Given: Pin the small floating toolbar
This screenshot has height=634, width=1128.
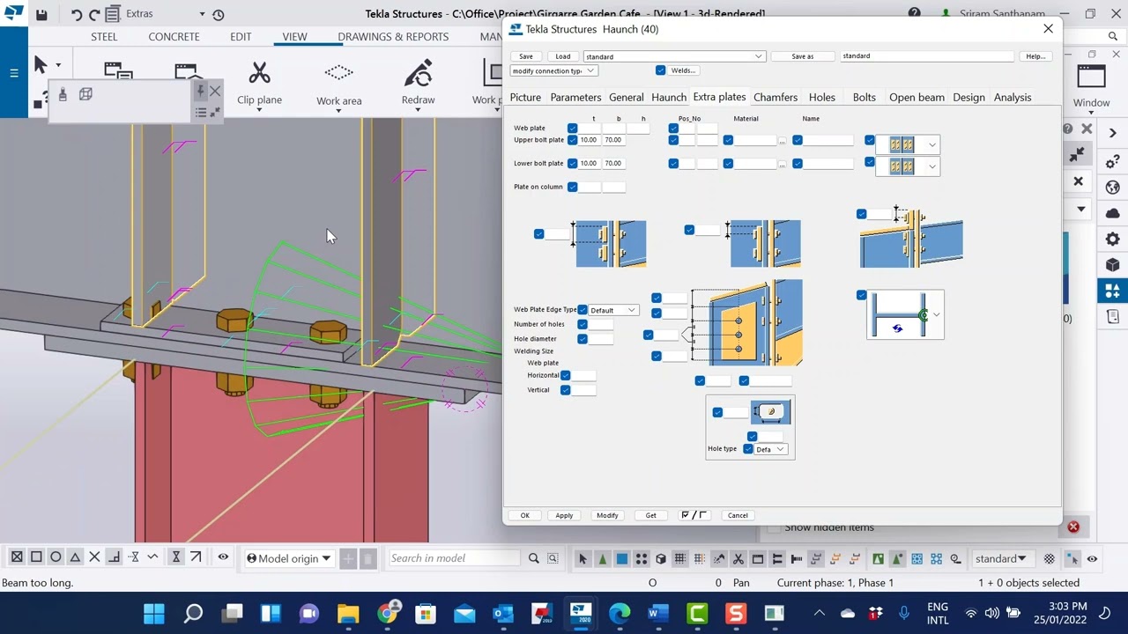Looking at the screenshot, I should (201, 92).
